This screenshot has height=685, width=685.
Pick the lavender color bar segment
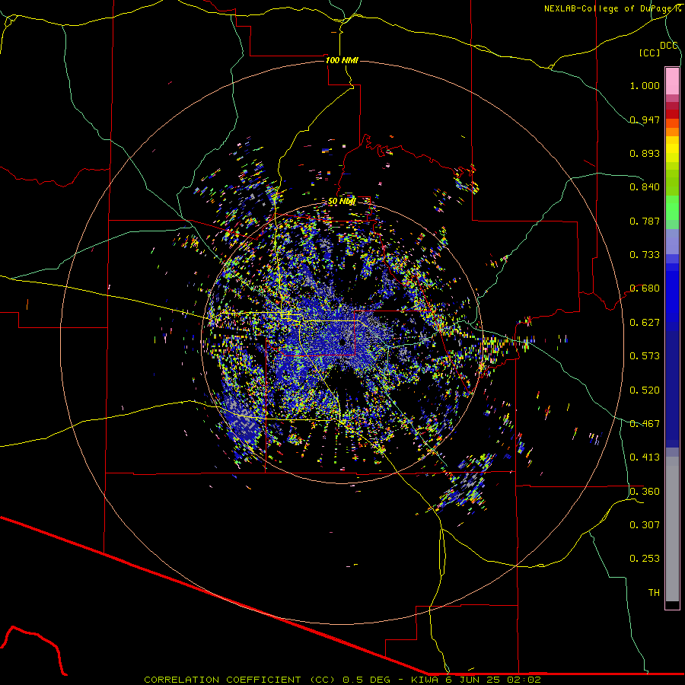(672, 242)
